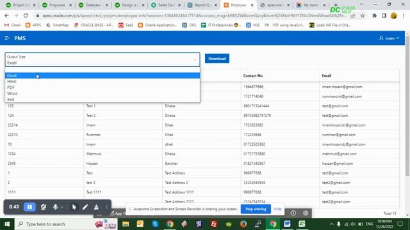The image size is (410, 230).
Task: Open the SmartRep bookmark
Action: point(57,25)
